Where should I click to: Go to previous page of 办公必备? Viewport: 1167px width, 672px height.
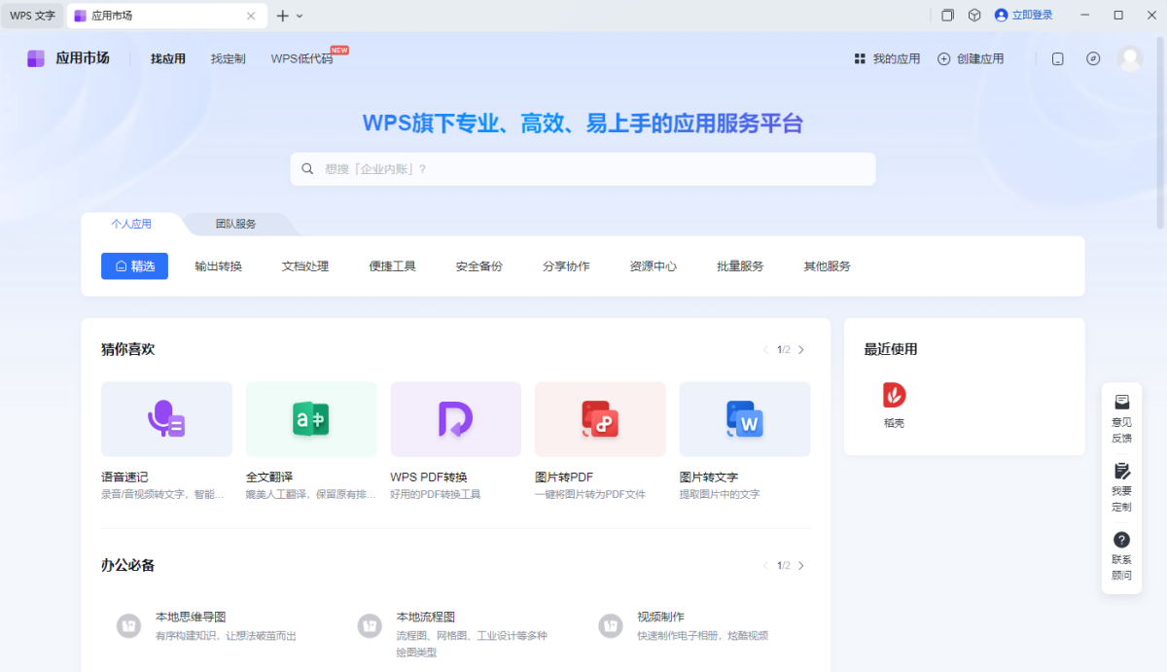tap(765, 566)
